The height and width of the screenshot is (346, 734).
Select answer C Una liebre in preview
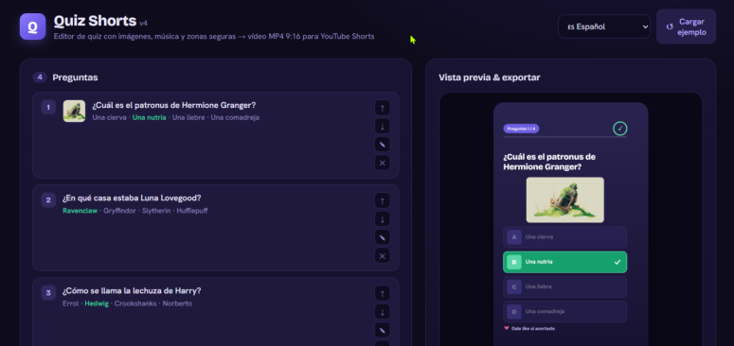(x=564, y=286)
